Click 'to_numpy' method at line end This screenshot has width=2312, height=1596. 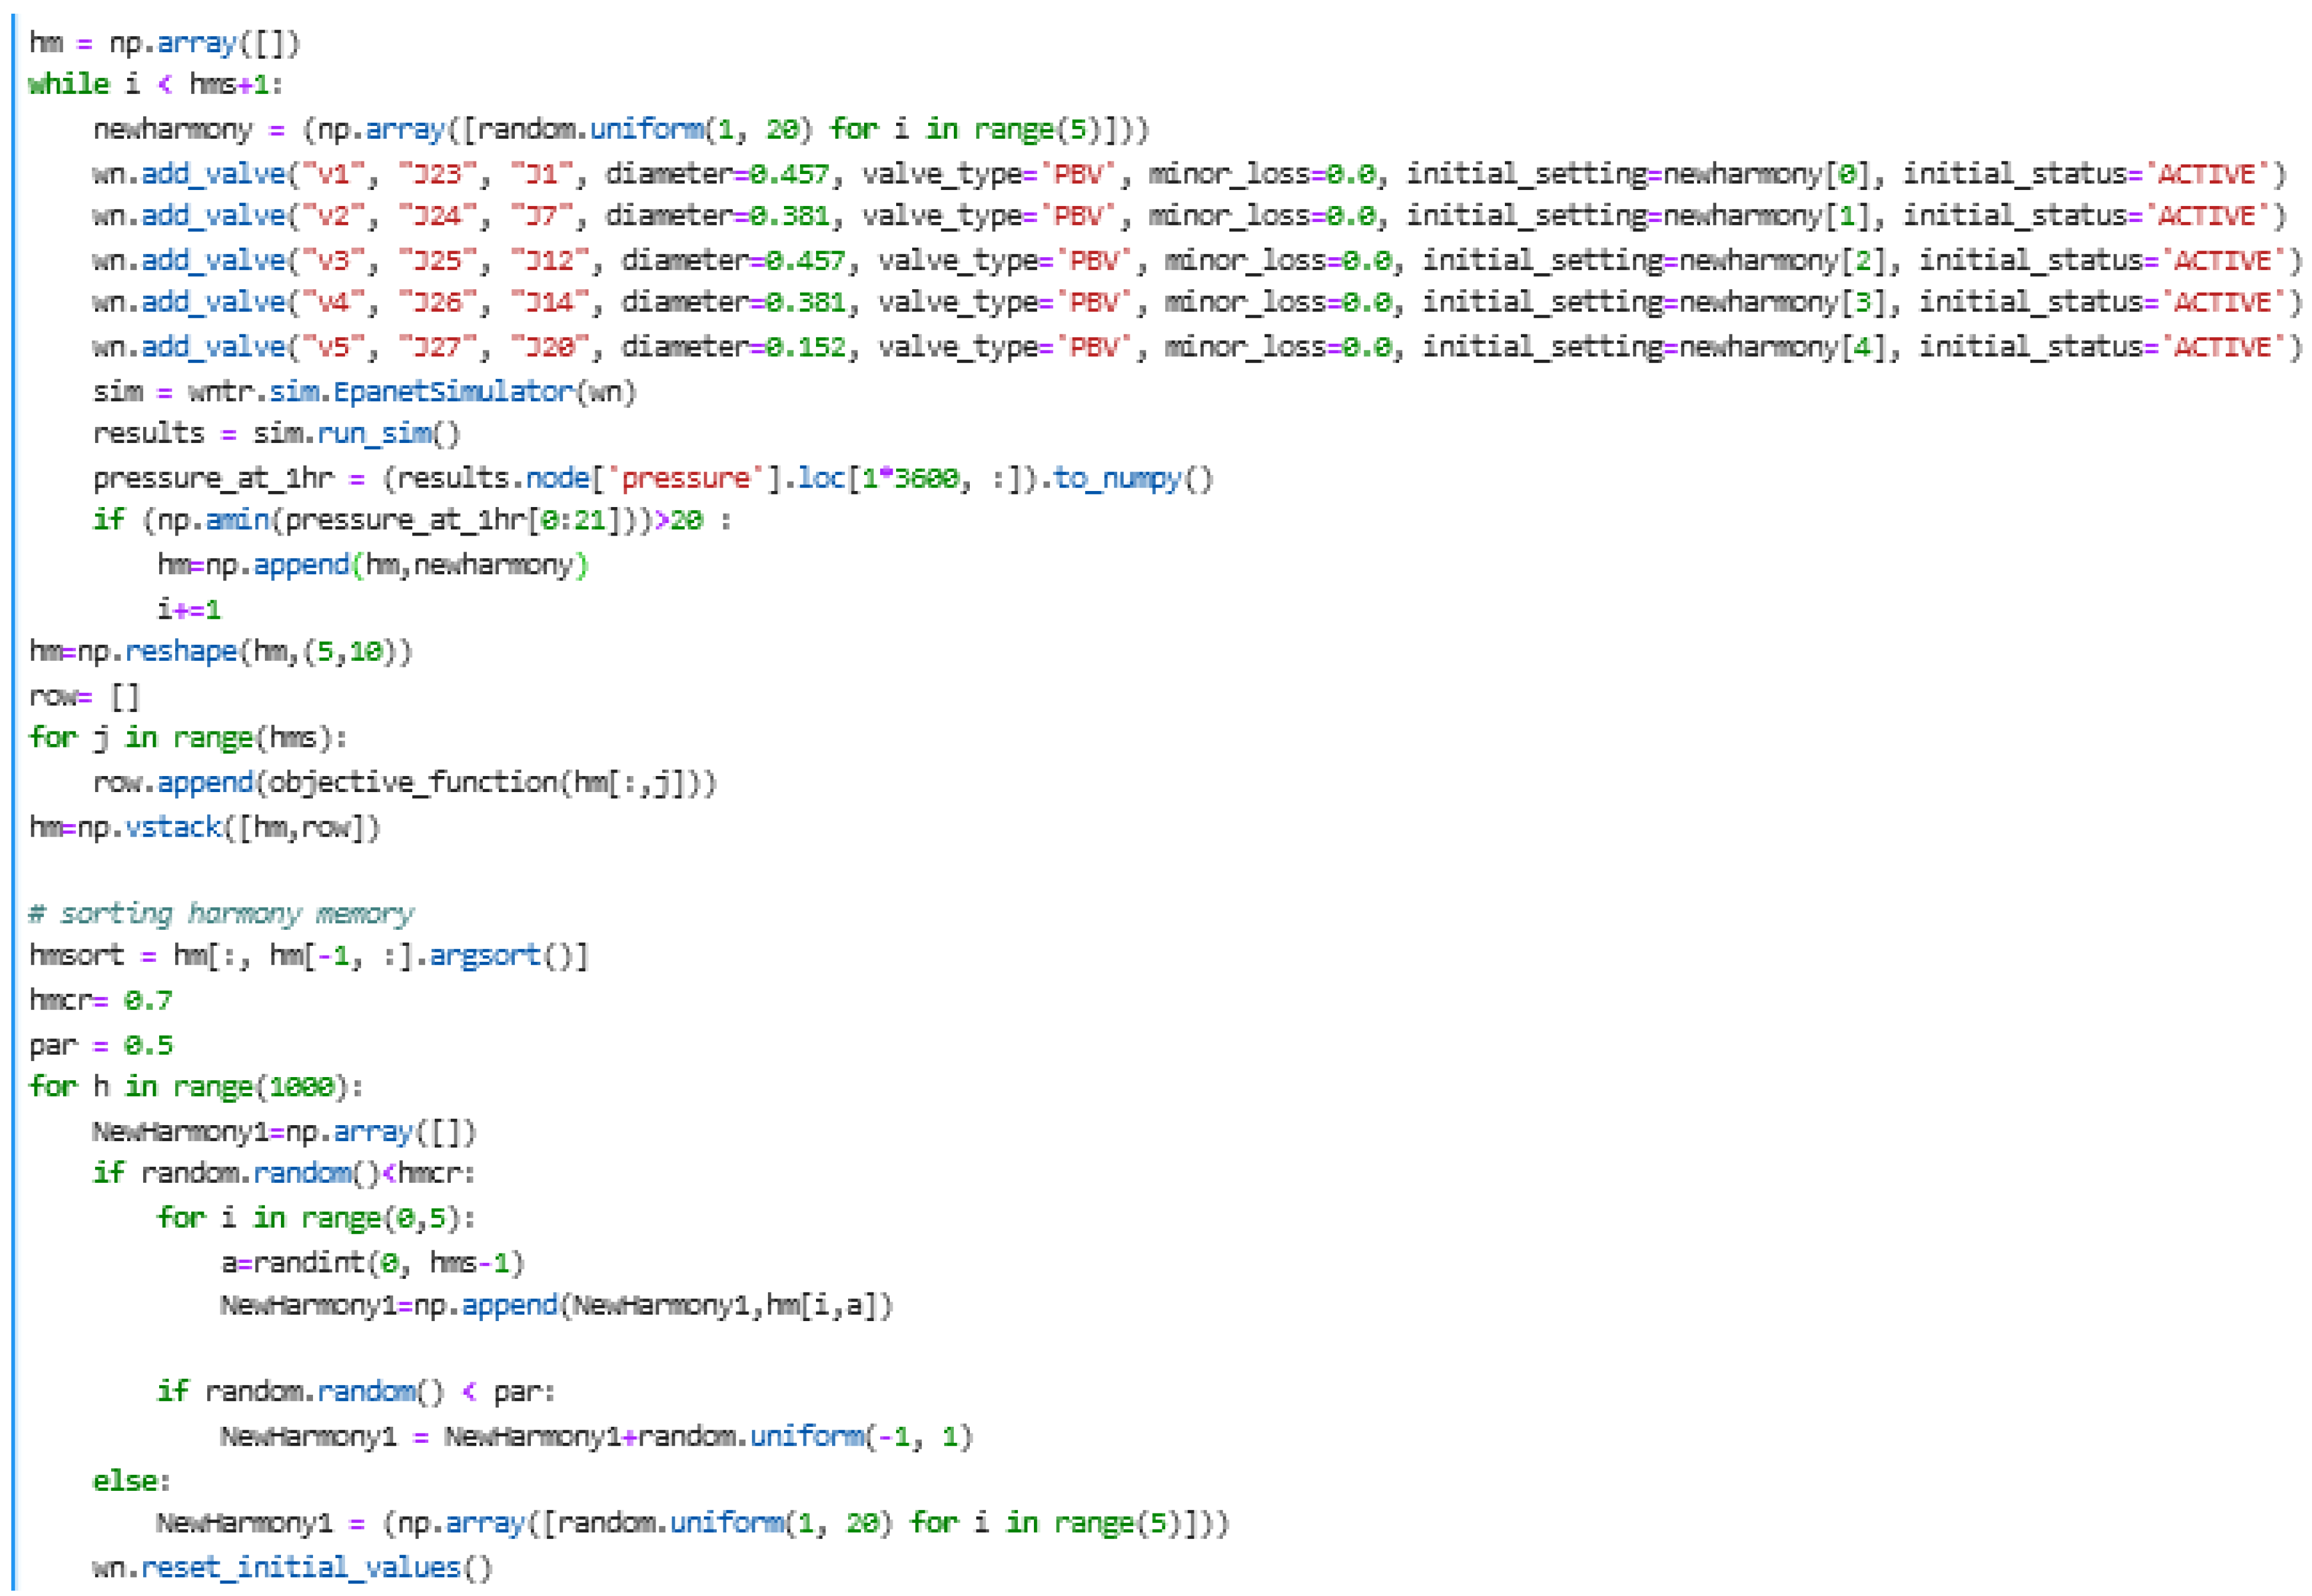[1117, 478]
